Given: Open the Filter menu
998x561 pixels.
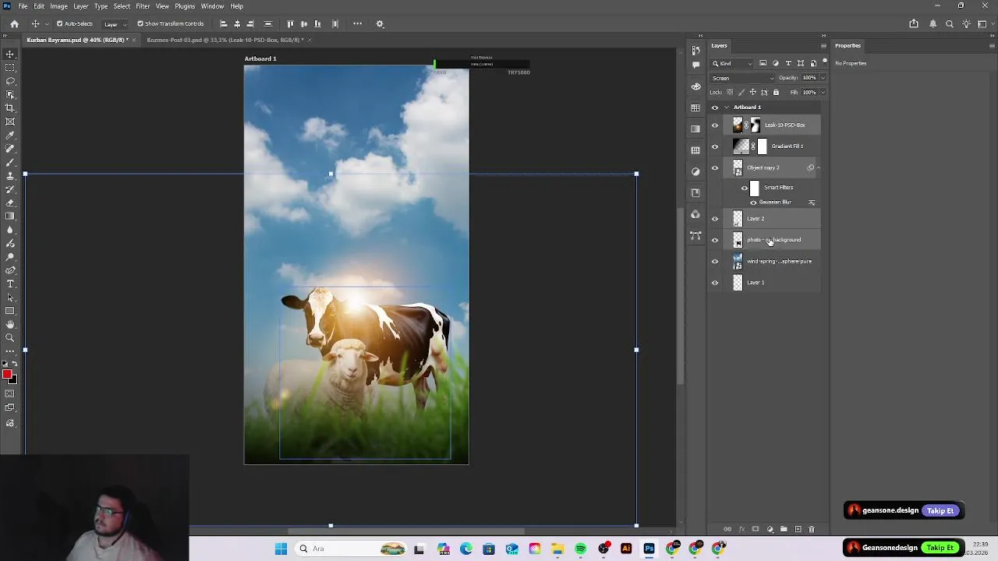Looking at the screenshot, I should click(143, 6).
